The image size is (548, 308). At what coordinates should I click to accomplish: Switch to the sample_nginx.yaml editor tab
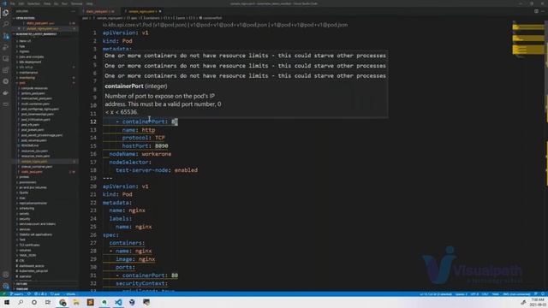click(x=143, y=11)
